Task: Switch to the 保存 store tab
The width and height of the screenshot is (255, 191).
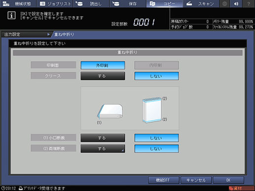Action: [128, 3]
